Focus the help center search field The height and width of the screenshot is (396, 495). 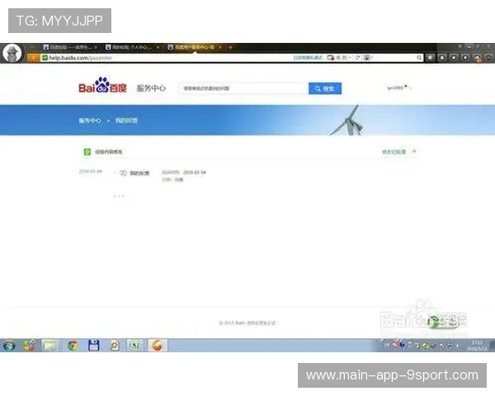tap(243, 88)
